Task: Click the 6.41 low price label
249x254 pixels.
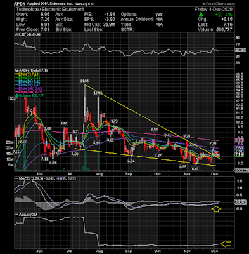Action: pos(195,168)
